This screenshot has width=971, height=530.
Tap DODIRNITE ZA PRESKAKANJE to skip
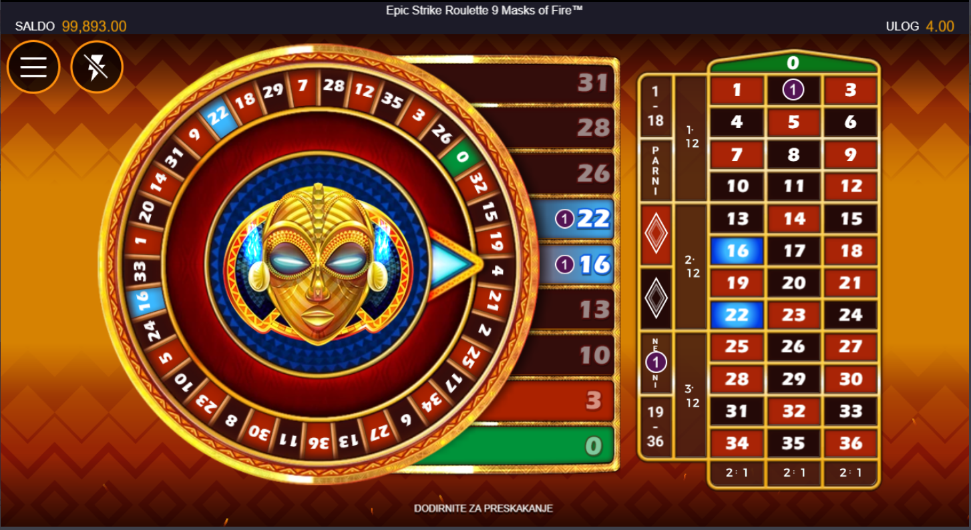coord(483,508)
